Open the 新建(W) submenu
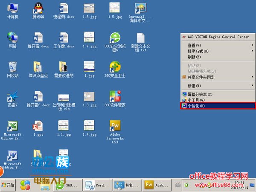The image size is (256, 192). click(218, 86)
